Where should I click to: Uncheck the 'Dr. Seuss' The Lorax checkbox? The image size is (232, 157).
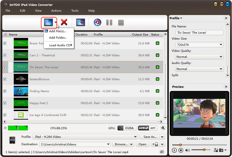click(5, 67)
